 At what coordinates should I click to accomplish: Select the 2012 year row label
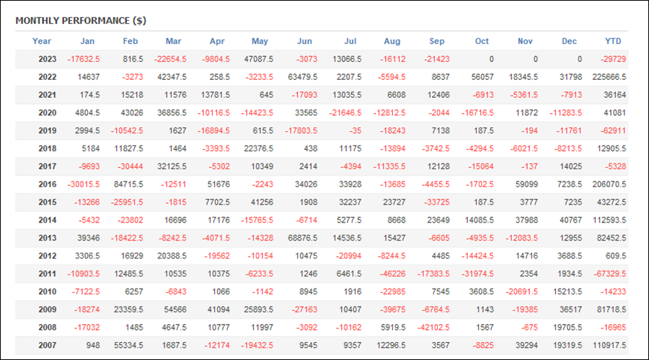48,256
